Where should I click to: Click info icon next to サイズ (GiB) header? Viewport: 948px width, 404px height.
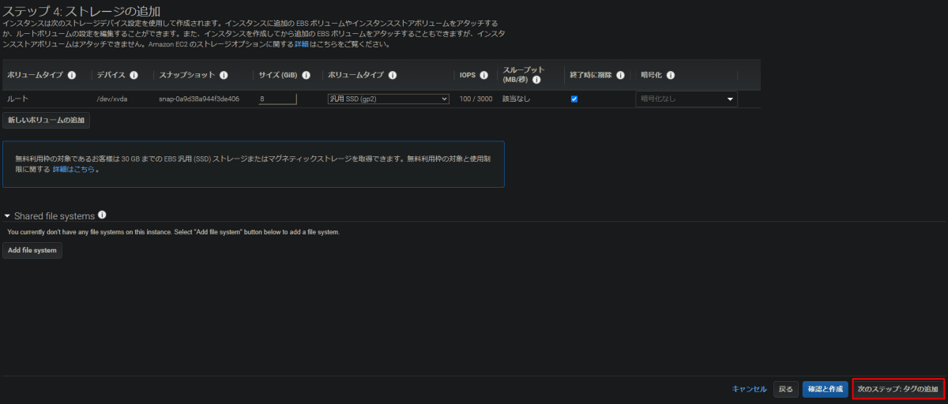306,75
